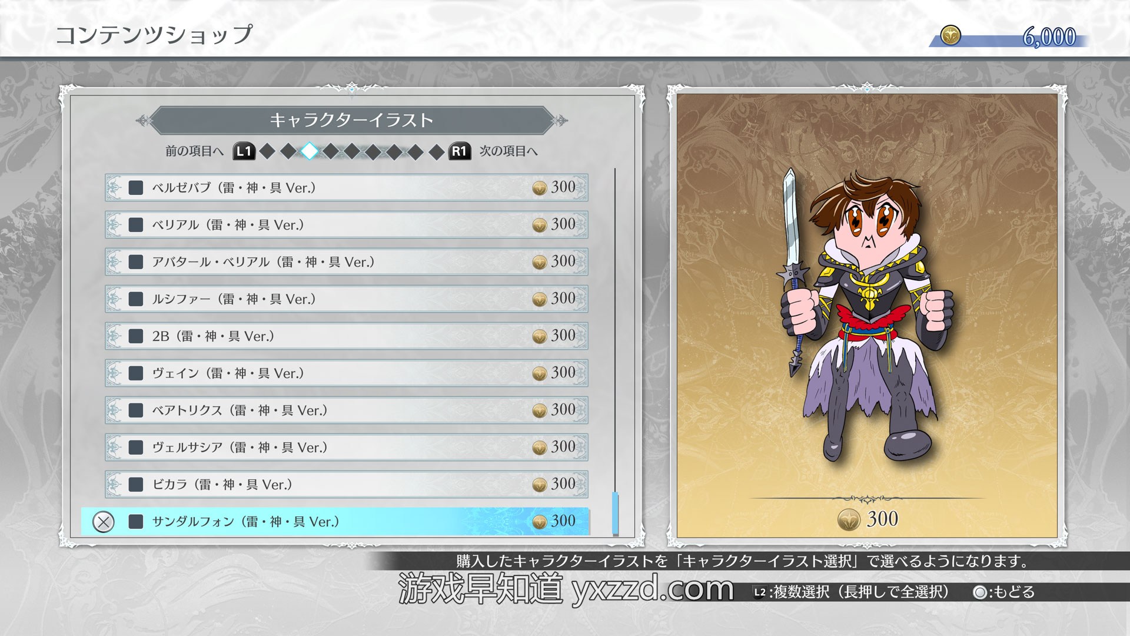The height and width of the screenshot is (636, 1130).
Task: Choose the ベアトリクス (雷・神・具 Ver.) entry
Action: click(x=347, y=410)
